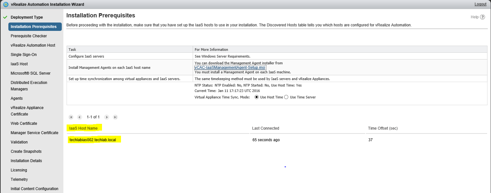
Task: Click 'See Windows Server Requirements.' cell
Action: pos(340,56)
